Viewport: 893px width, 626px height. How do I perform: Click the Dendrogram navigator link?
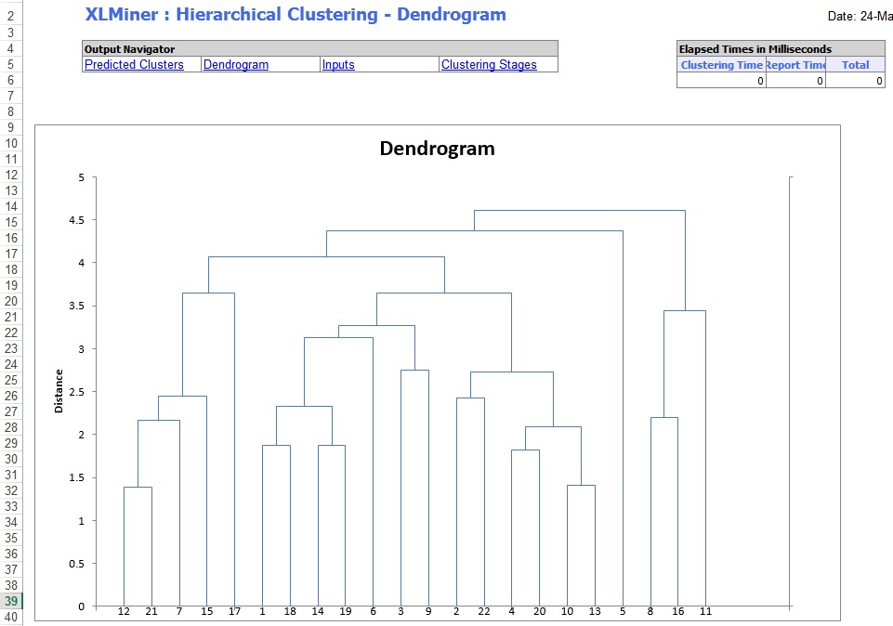tap(236, 65)
